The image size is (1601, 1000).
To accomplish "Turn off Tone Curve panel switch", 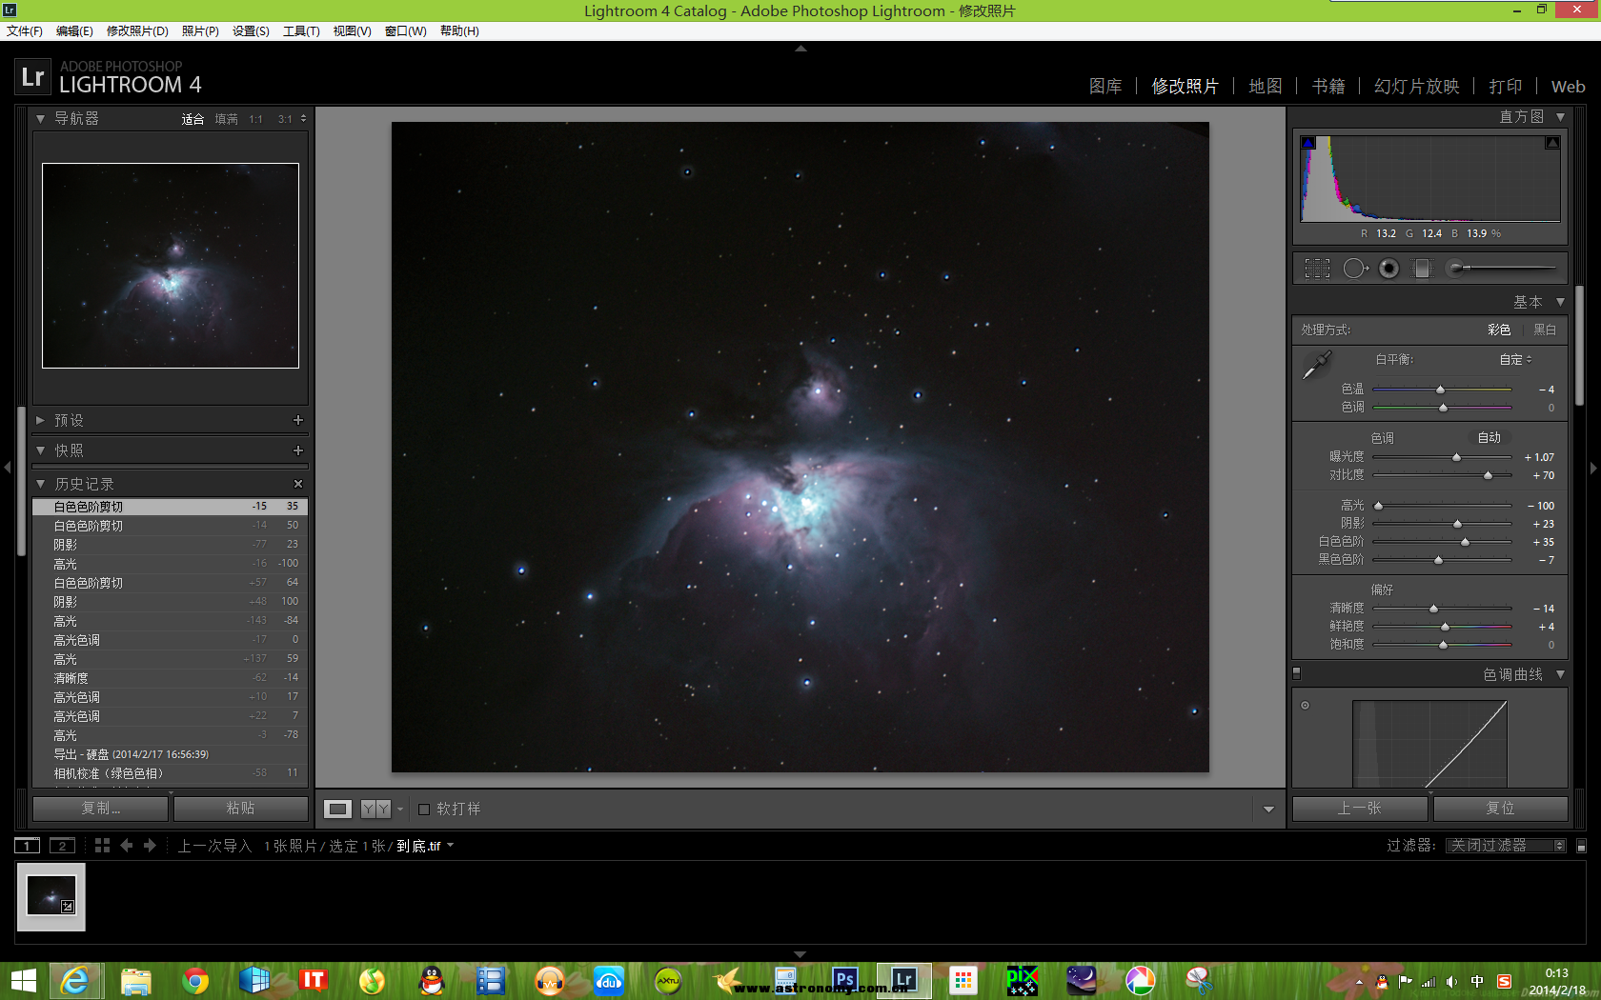I will [1296, 673].
